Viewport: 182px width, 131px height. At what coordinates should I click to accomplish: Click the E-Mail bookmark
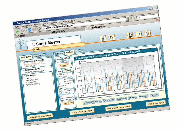point(21,36)
